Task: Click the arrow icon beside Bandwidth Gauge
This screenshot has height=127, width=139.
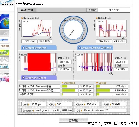Action: (x=23, y=78)
